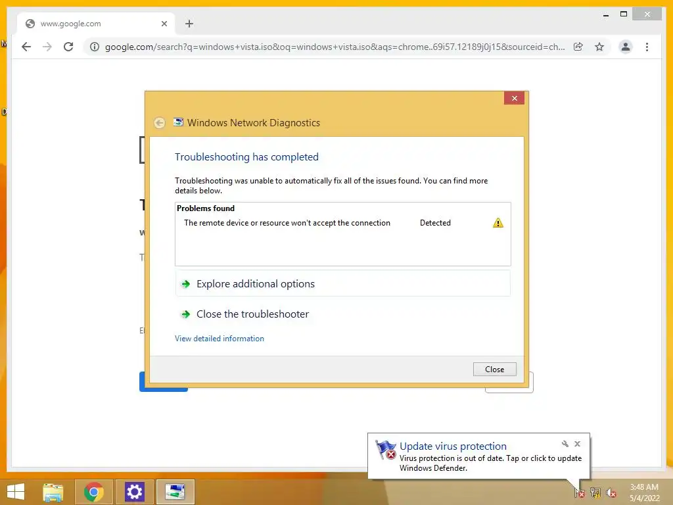Click the network status tray icon

tap(595, 492)
